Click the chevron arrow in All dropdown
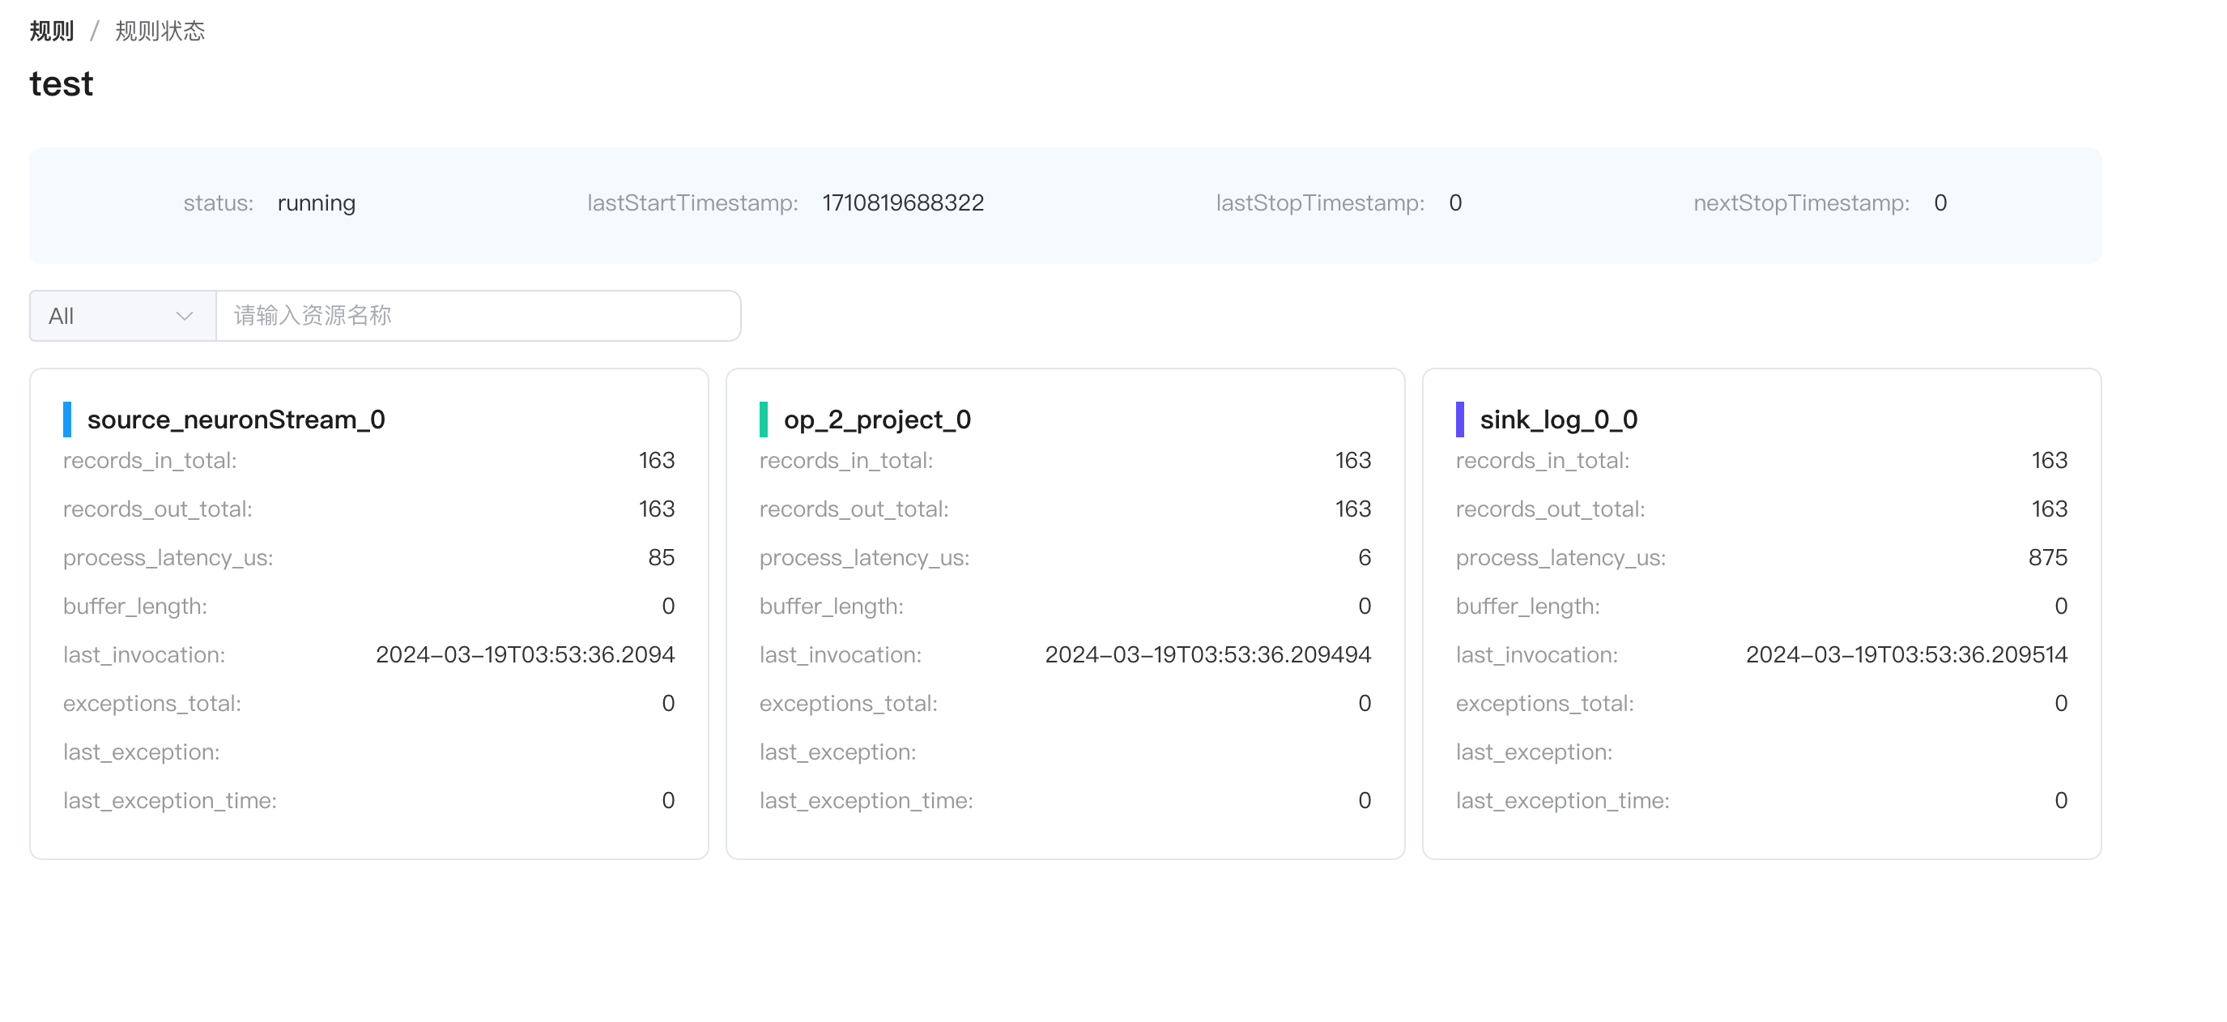The height and width of the screenshot is (1022, 2227). click(184, 316)
